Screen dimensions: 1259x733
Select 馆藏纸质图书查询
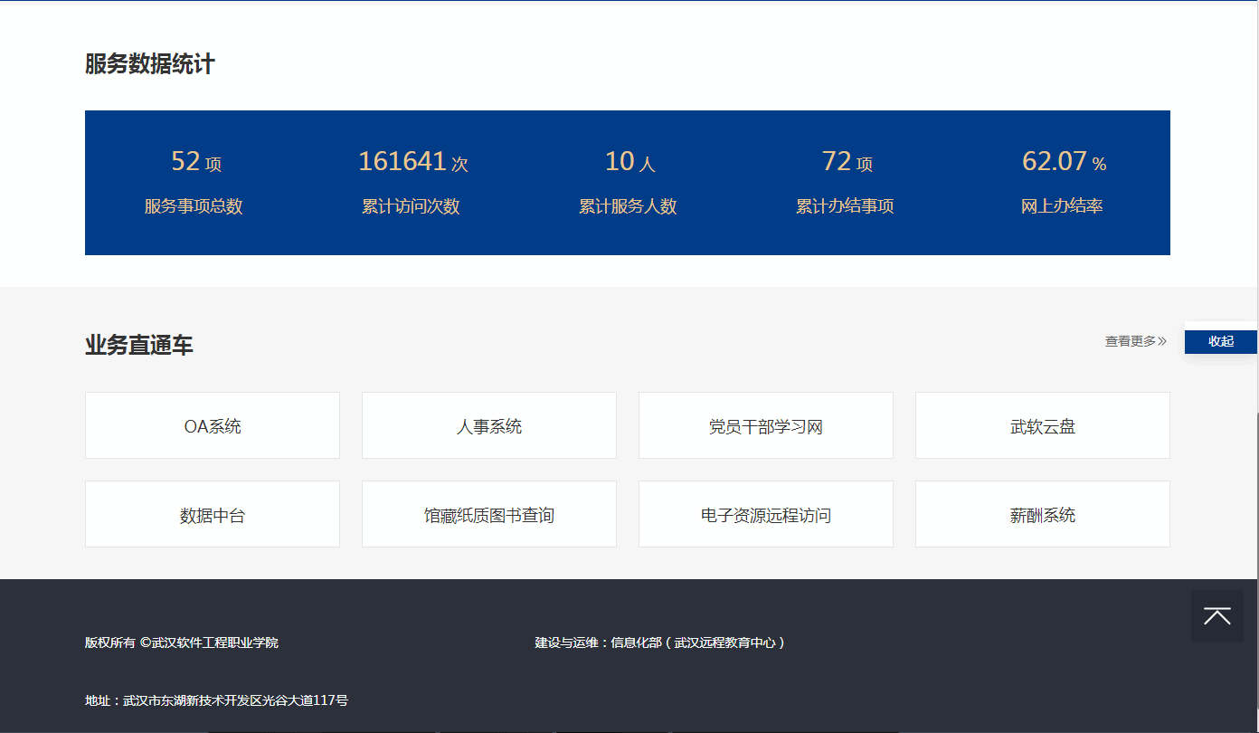(489, 515)
